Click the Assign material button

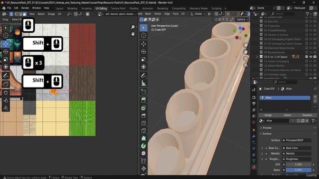[268, 115]
